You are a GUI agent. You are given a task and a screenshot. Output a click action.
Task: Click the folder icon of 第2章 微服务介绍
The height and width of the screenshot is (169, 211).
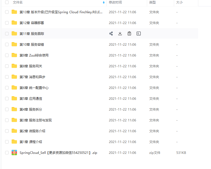point(14,131)
